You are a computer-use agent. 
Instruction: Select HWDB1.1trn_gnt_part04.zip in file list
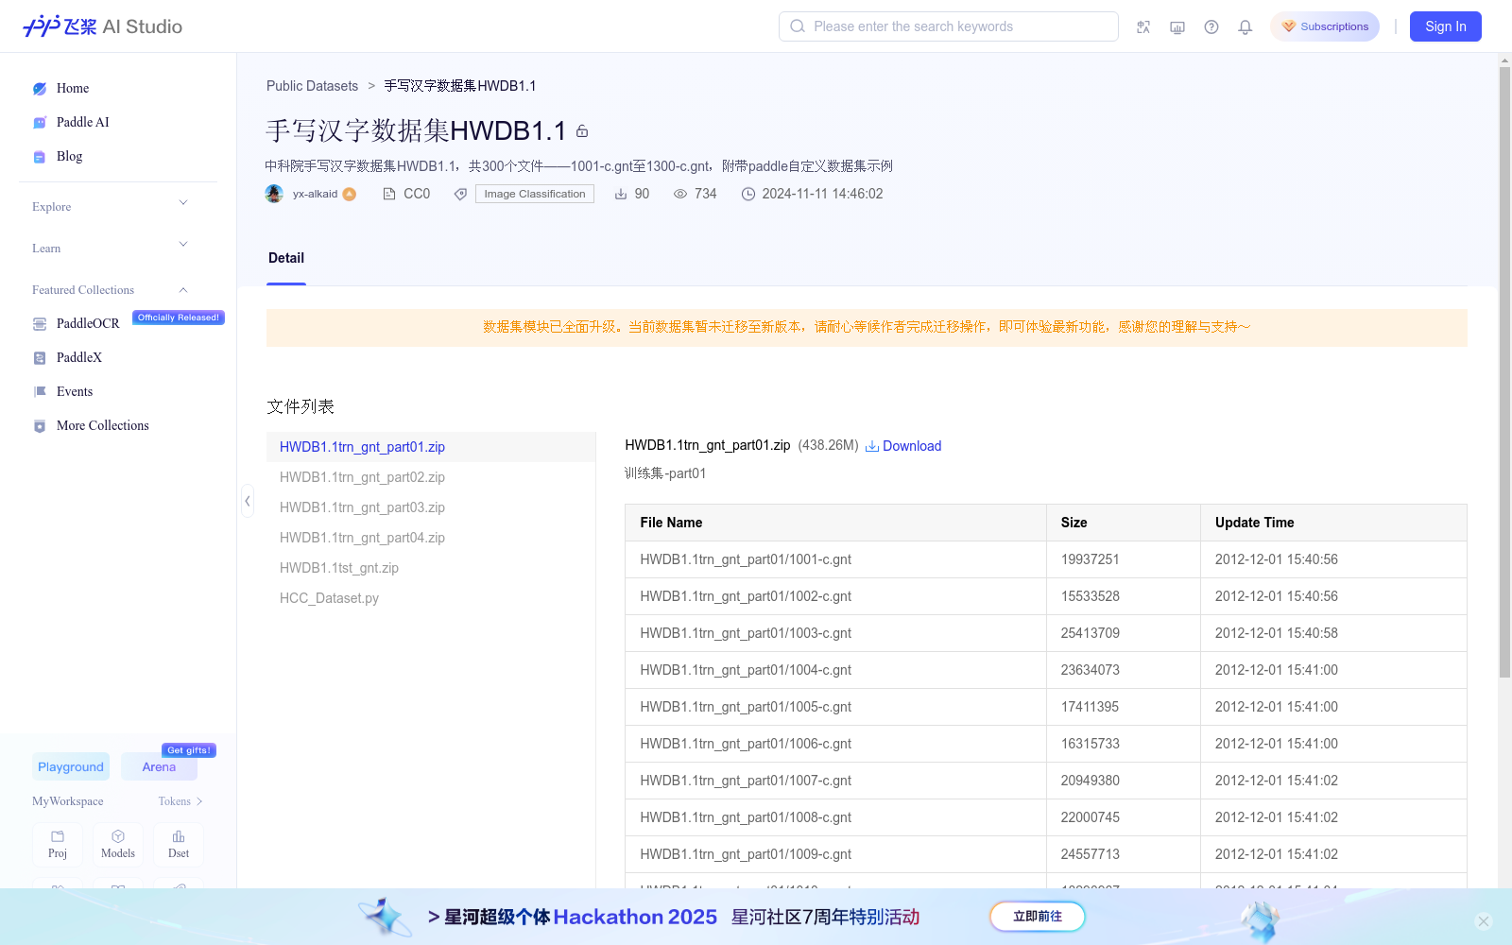tap(431, 538)
